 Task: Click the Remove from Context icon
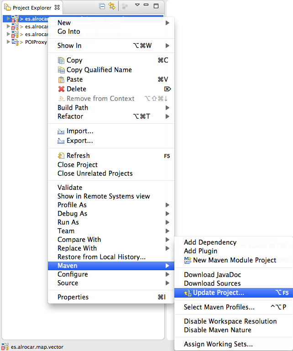[x=61, y=99]
